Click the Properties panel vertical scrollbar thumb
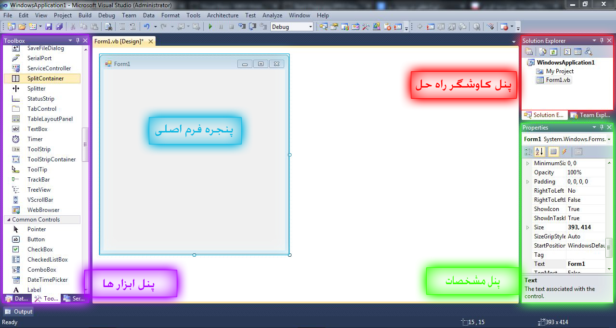The width and height of the screenshot is (616, 328). [609, 248]
